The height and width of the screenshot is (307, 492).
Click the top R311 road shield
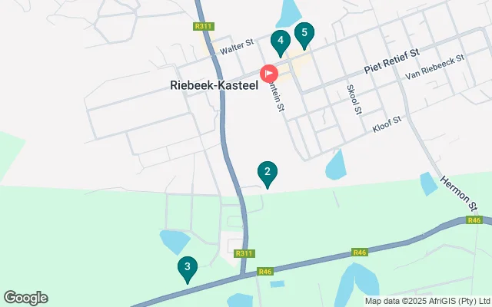tap(204, 26)
